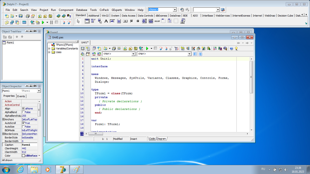Click the What's This help icon with question mark
Screen dimensions: 310x174
tap(69, 16)
